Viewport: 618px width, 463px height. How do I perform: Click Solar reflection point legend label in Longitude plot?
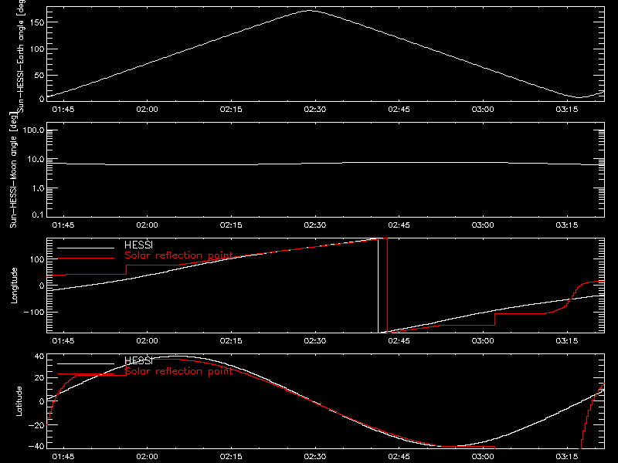click(x=178, y=255)
